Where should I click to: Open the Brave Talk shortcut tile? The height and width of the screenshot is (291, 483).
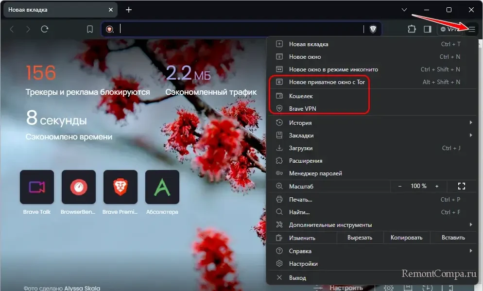36,187
